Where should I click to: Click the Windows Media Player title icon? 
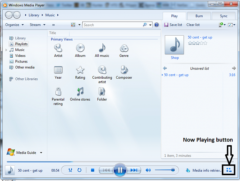pyautogui.click(x=5, y=5)
